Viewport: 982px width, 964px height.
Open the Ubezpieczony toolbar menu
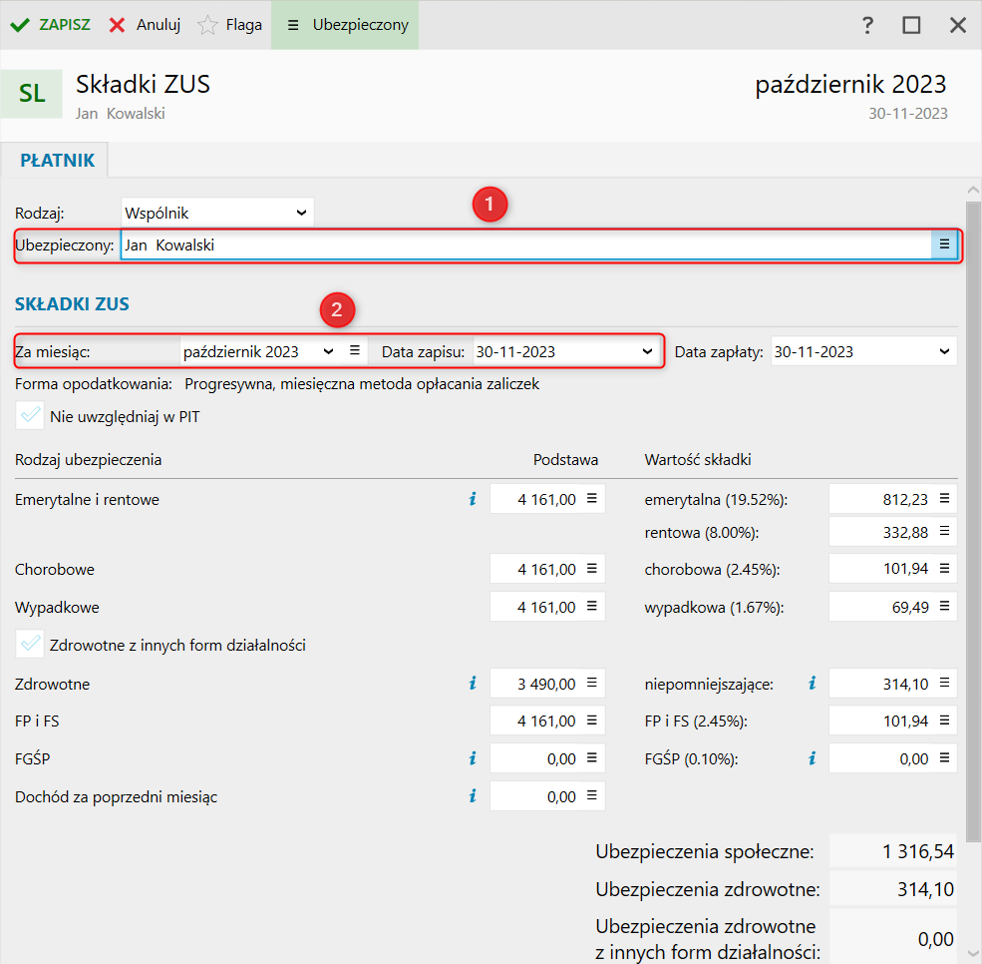pyautogui.click(x=346, y=25)
